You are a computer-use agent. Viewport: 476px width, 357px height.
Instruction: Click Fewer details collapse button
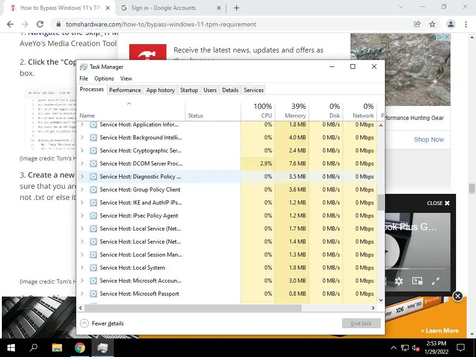(102, 324)
